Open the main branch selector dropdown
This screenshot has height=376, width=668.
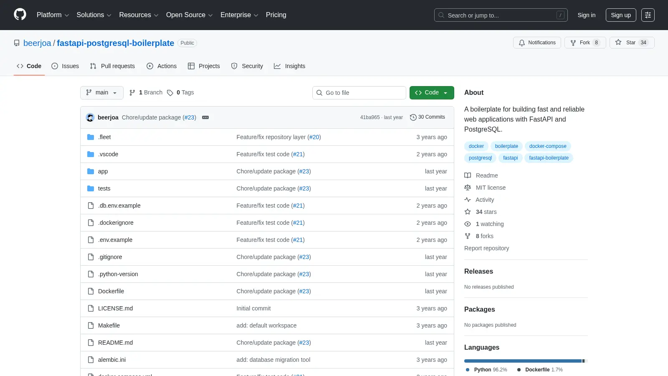102,93
